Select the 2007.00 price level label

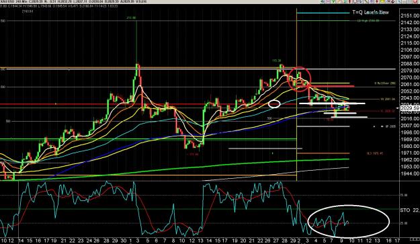click(410, 126)
